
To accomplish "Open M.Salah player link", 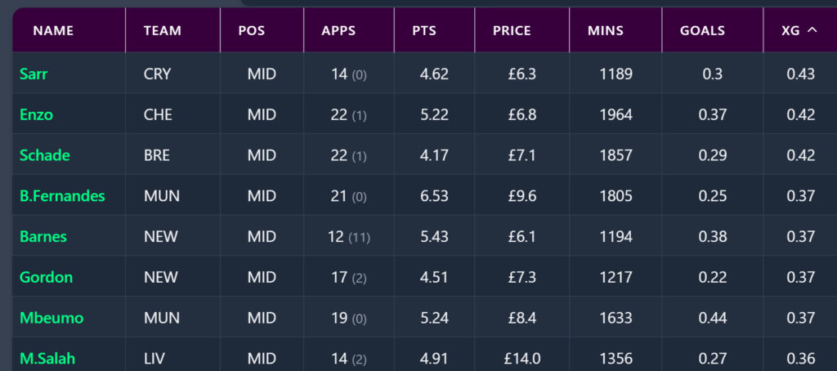I will point(48,359).
